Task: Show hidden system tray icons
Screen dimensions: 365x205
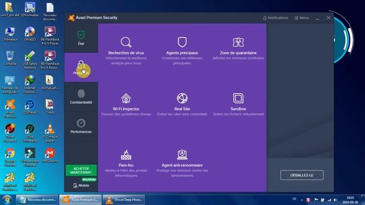Action: click(302, 200)
